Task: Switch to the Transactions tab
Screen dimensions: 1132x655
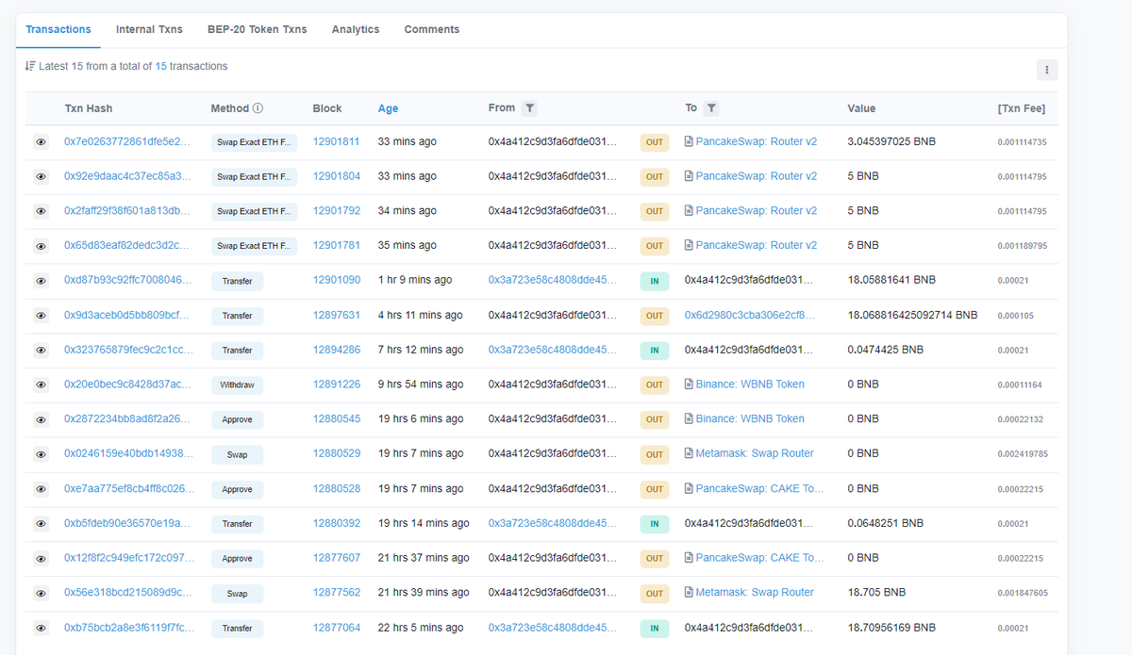Action: coord(58,29)
